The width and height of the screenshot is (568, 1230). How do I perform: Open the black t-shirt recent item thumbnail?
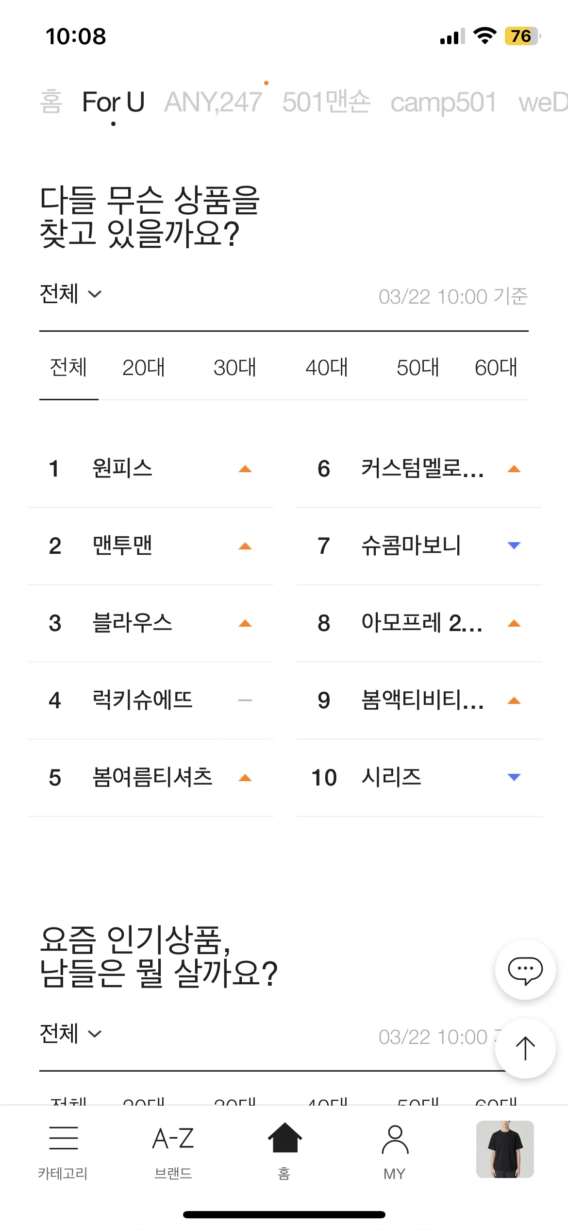(x=505, y=1149)
